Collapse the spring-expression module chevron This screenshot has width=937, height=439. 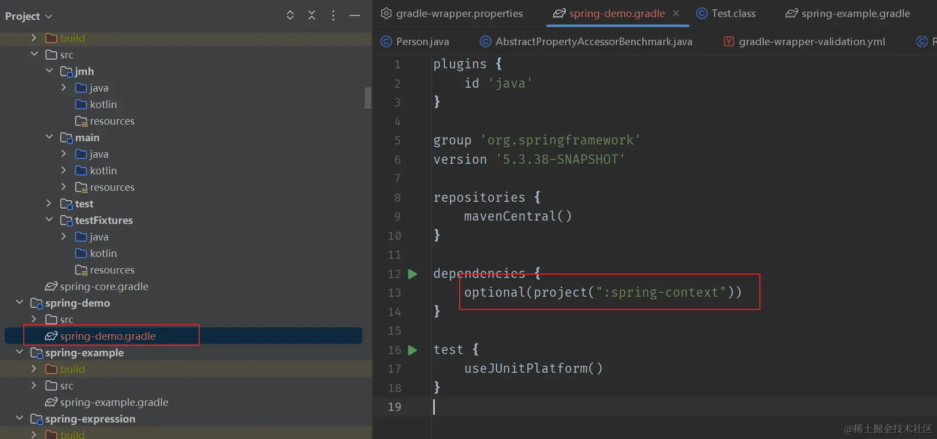(x=19, y=418)
